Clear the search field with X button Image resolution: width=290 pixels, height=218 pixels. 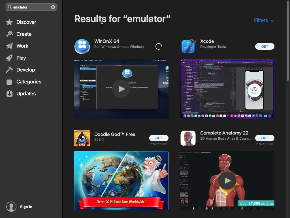coord(53,7)
